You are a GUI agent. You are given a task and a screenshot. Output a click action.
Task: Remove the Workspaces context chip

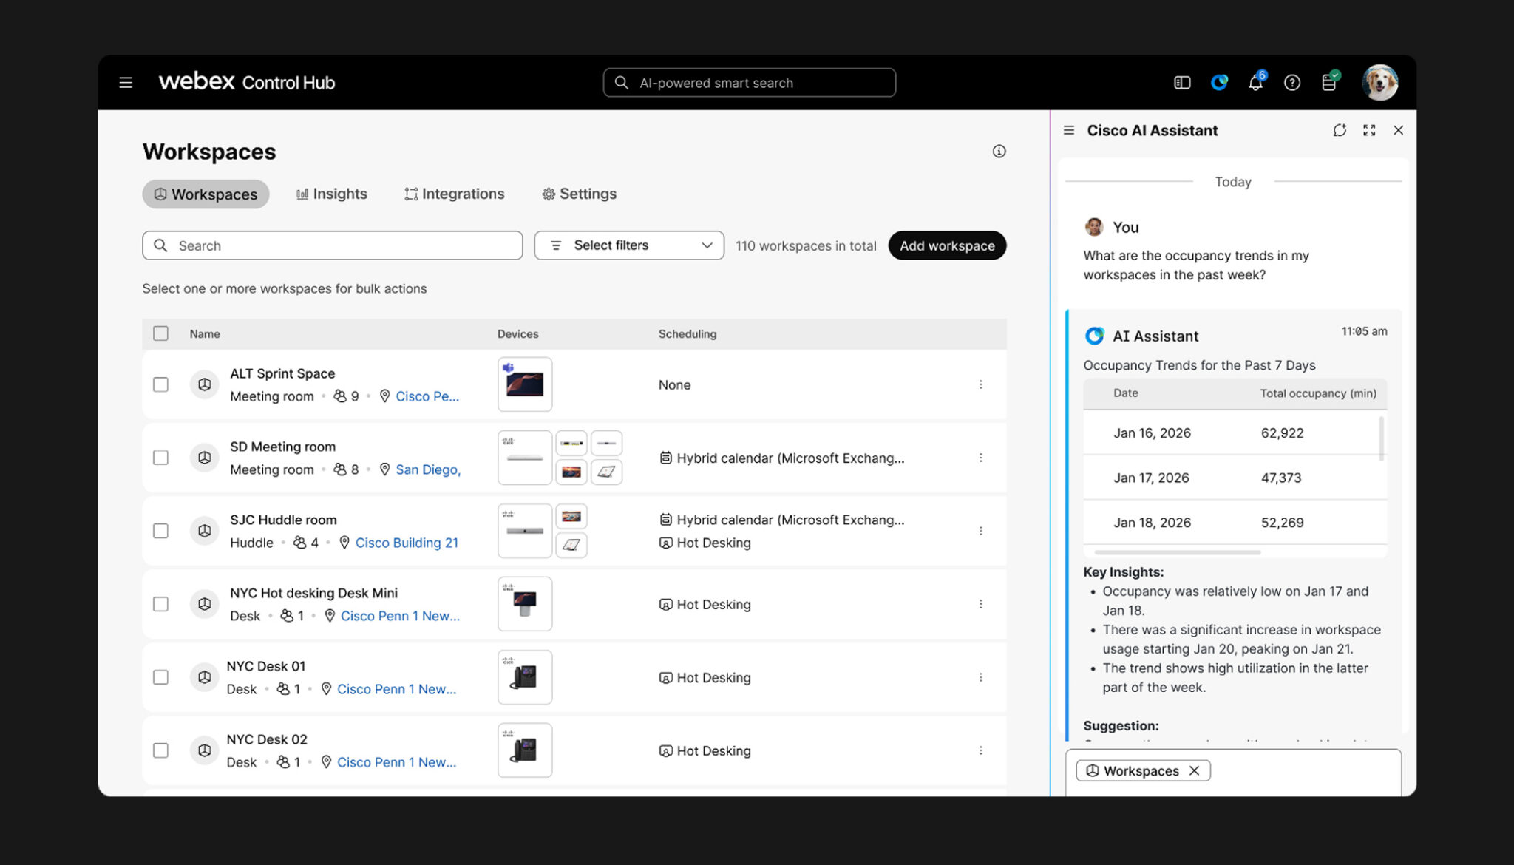click(1195, 770)
